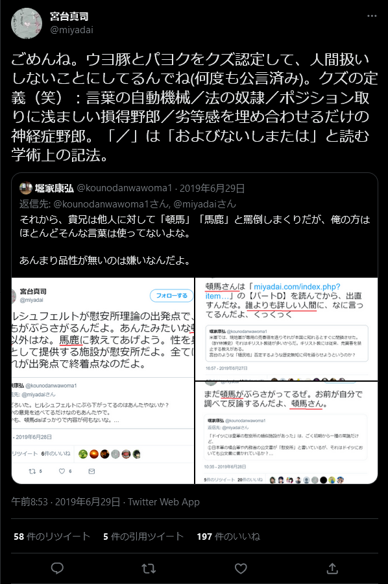
Task: View the 5 件の引用ツイート list
Action: click(143, 537)
